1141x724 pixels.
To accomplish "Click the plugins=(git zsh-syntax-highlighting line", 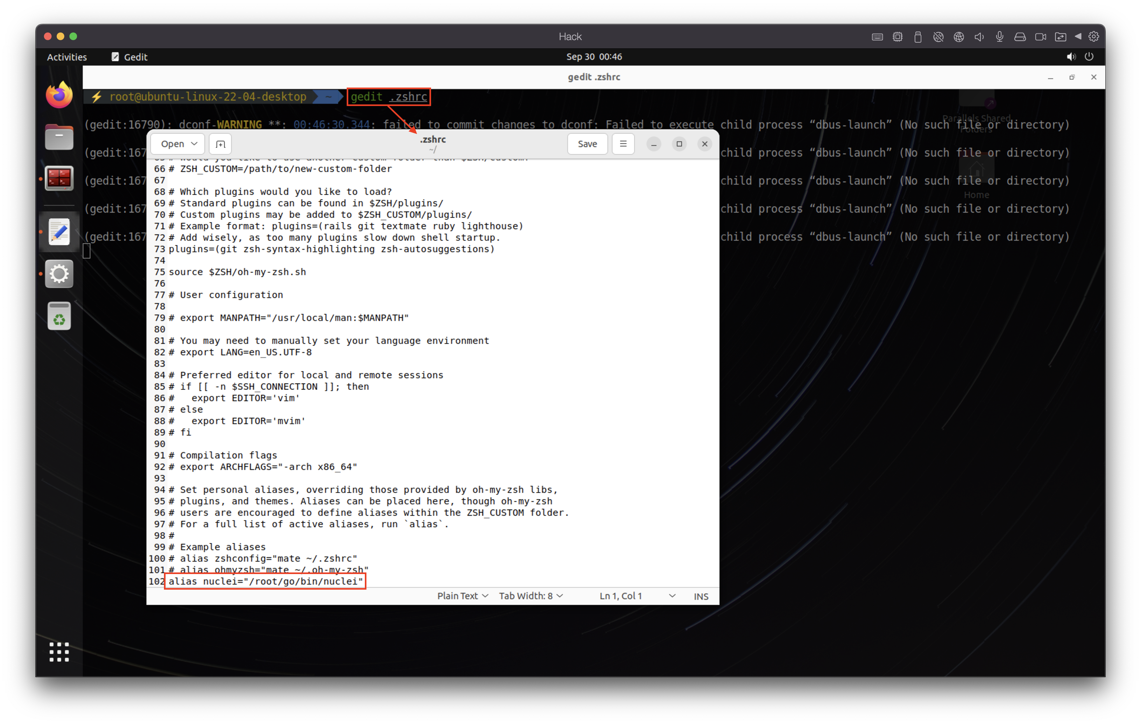I will [331, 249].
